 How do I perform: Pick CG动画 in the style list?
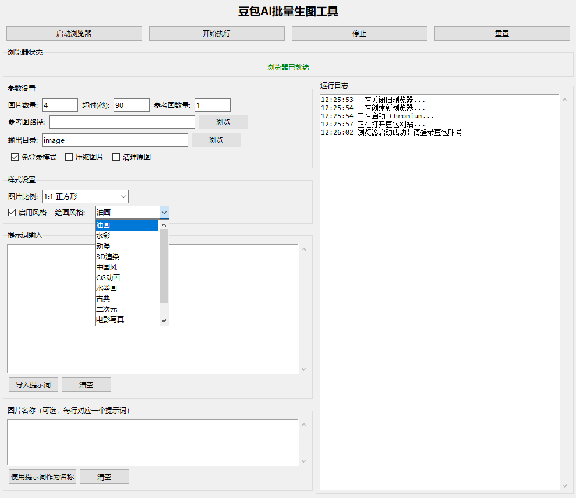[x=127, y=278]
